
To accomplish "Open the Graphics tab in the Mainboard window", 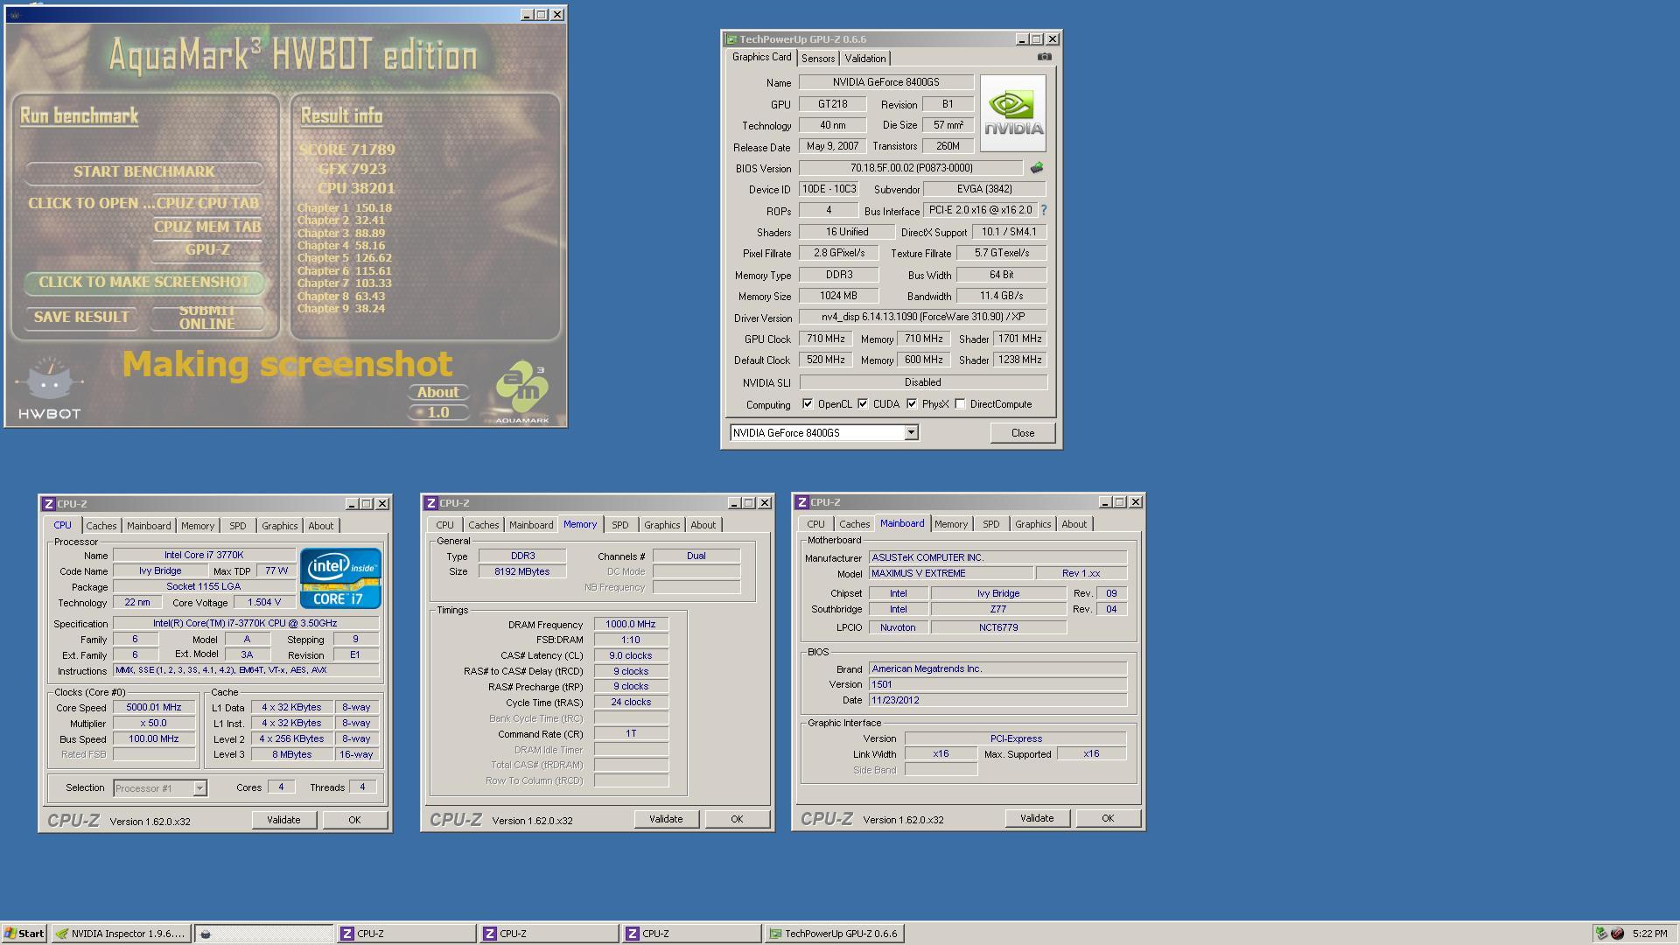I will click(x=1032, y=524).
